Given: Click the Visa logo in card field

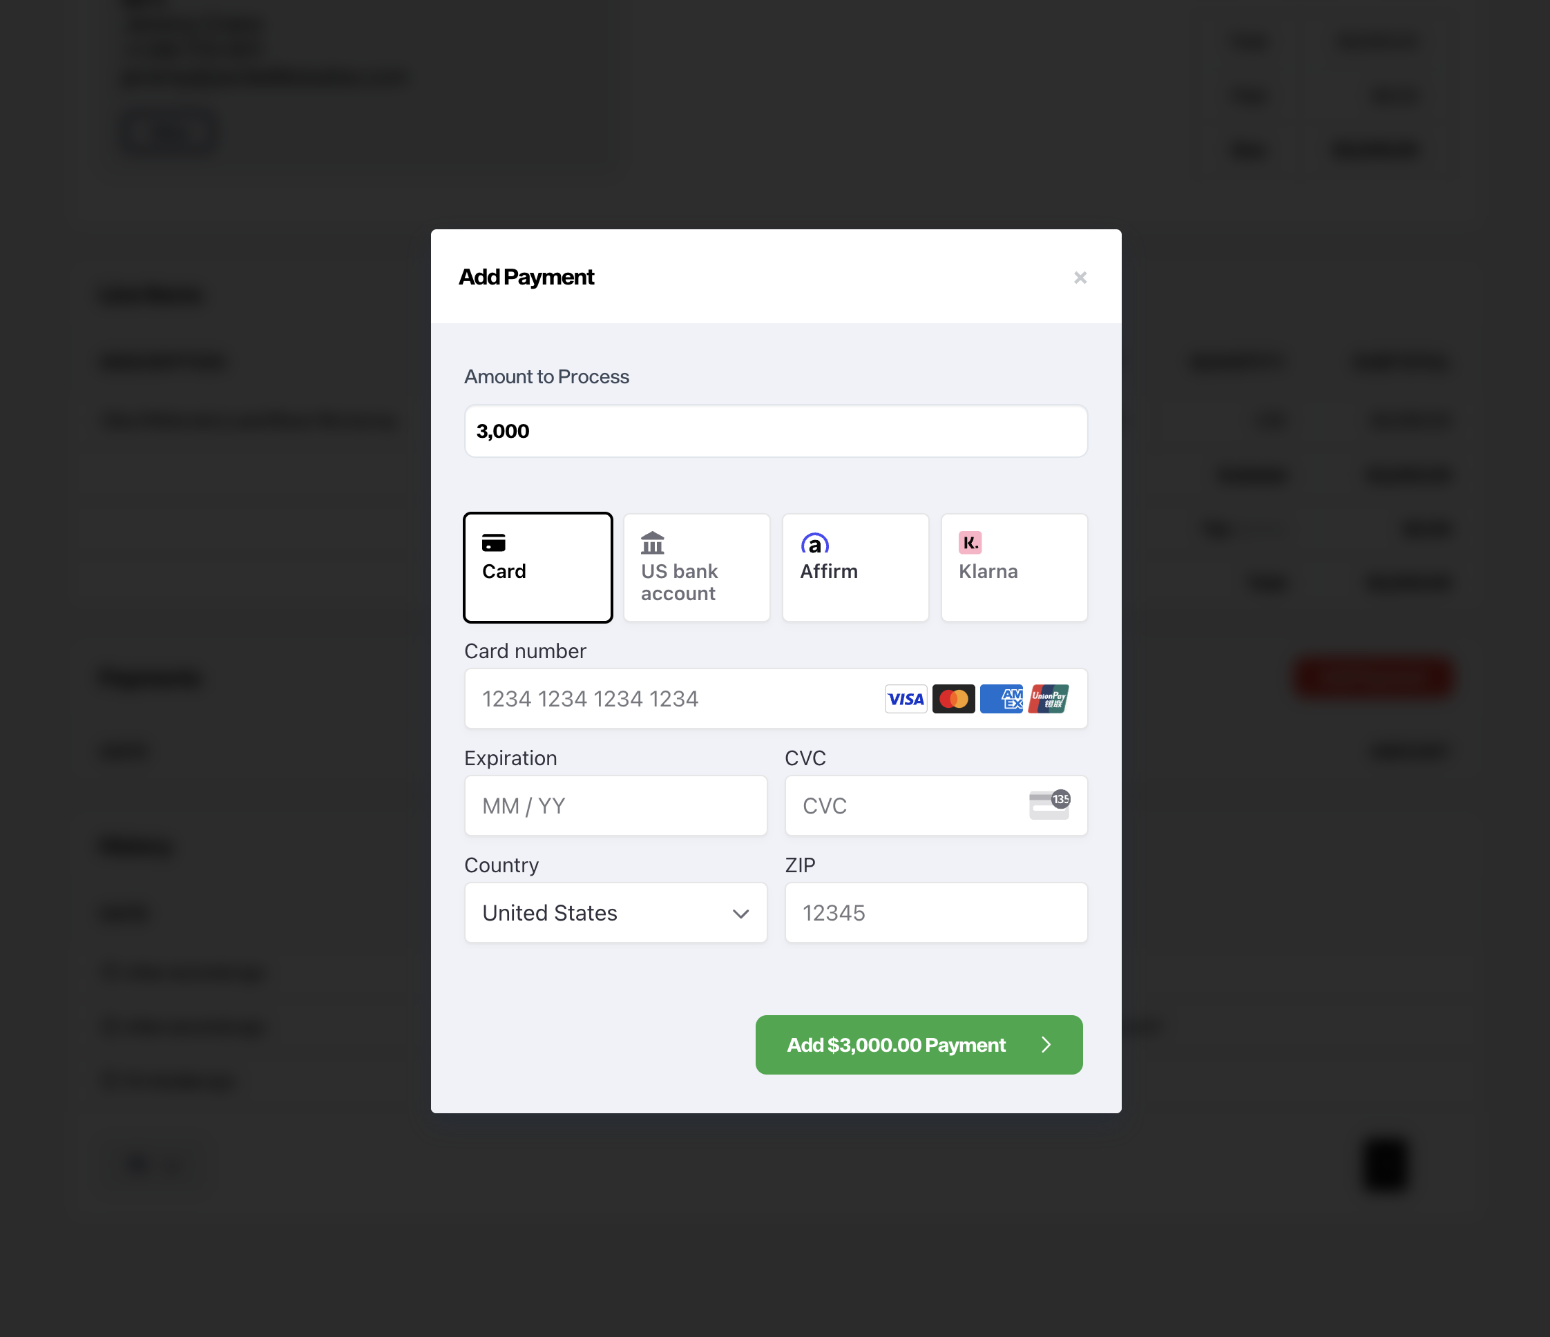Looking at the screenshot, I should tap(905, 698).
